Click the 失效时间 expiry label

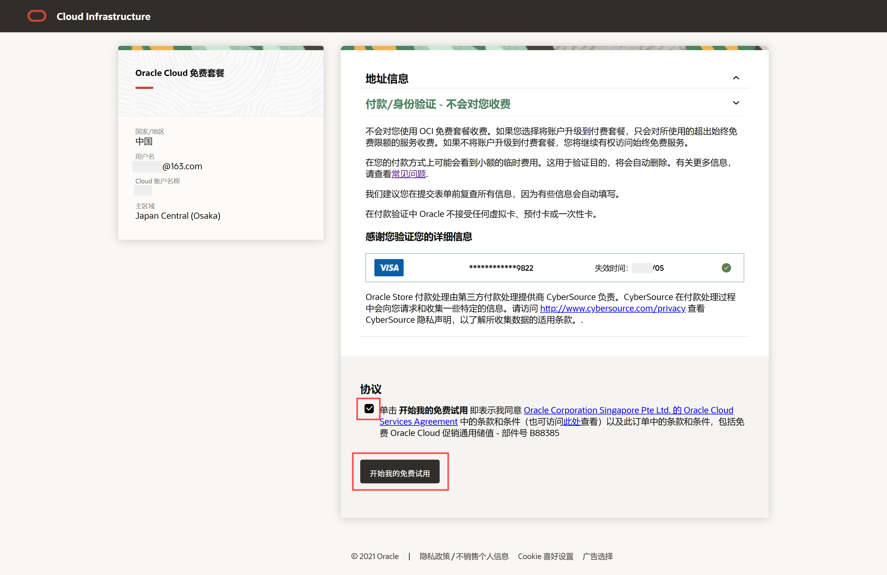click(611, 268)
